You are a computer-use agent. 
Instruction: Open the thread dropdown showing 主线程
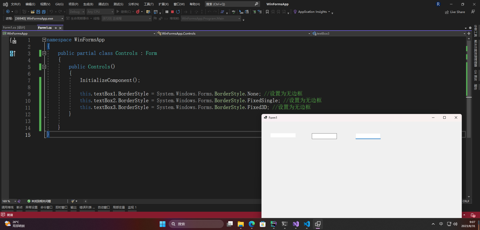click(x=127, y=19)
